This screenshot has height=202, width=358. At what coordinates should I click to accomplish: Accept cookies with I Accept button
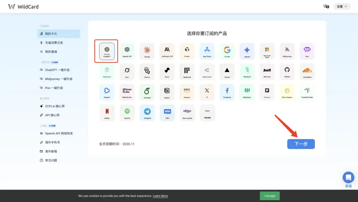[269, 196]
